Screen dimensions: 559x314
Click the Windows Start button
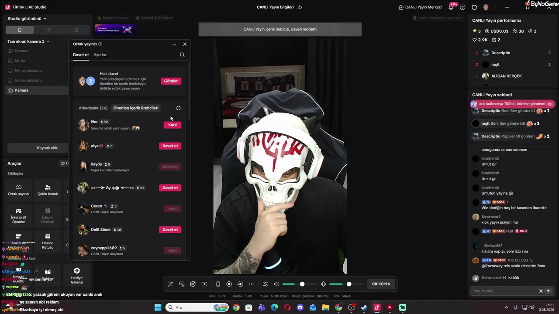[158, 307]
